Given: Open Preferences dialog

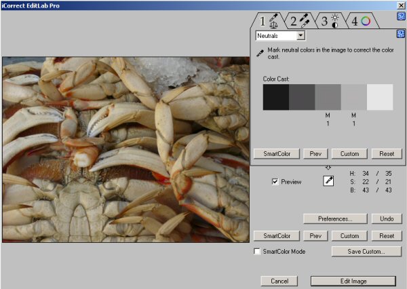Looking at the screenshot, I should click(335, 218).
